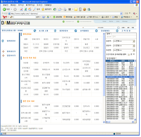This screenshot has height=137, width=141.
Task: Click the yellow note Discuss icon
Action: point(76,9)
